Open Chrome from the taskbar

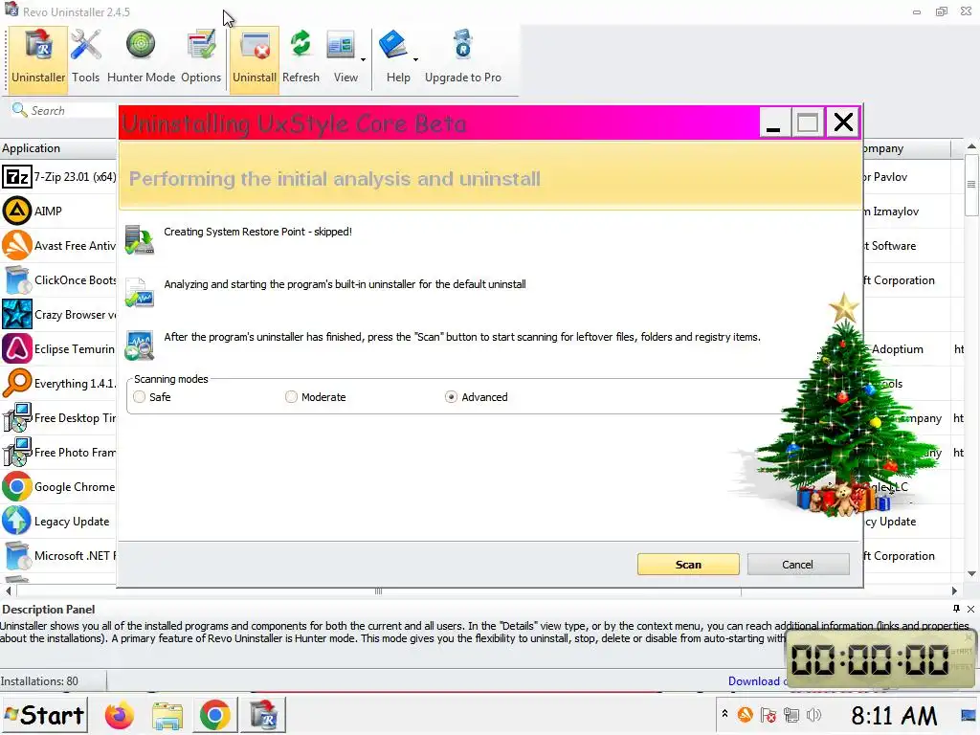(x=214, y=716)
